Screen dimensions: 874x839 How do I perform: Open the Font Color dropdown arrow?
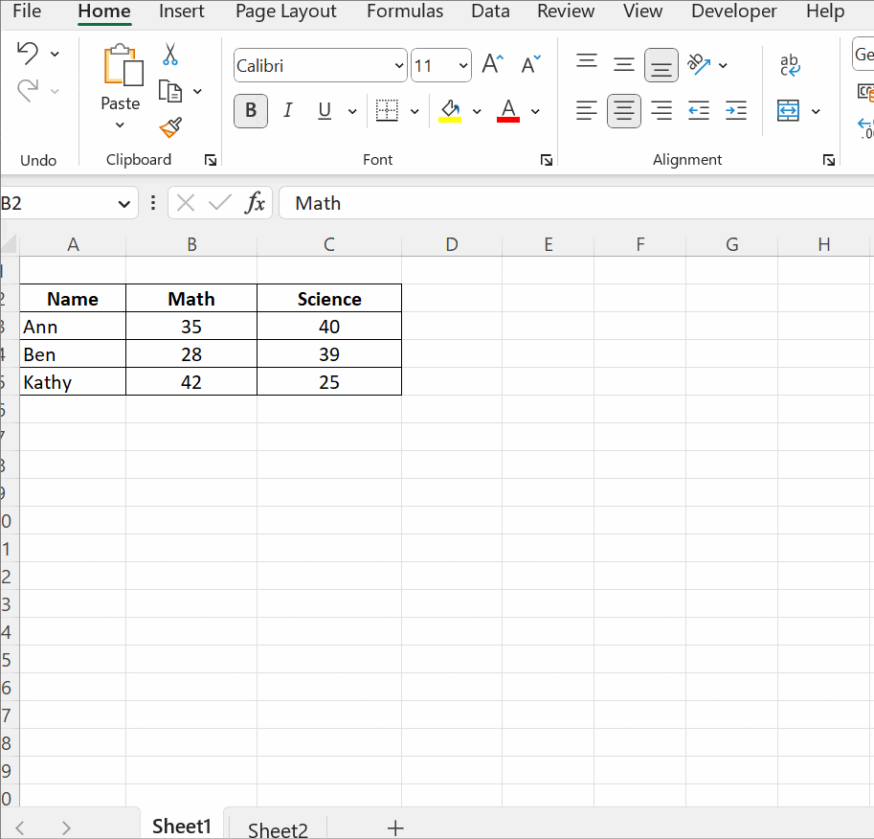(x=534, y=110)
